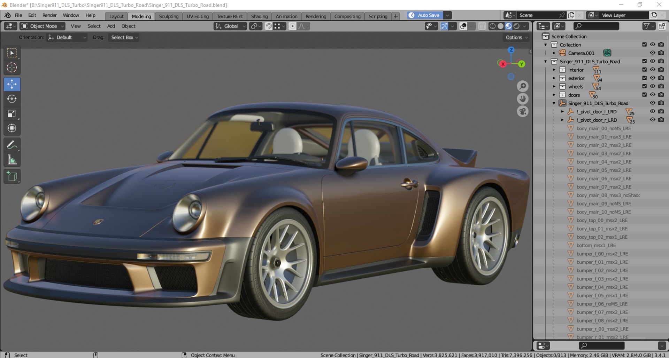Select the Cursor tool
Image resolution: width=669 pixels, height=358 pixels.
[x=12, y=67]
